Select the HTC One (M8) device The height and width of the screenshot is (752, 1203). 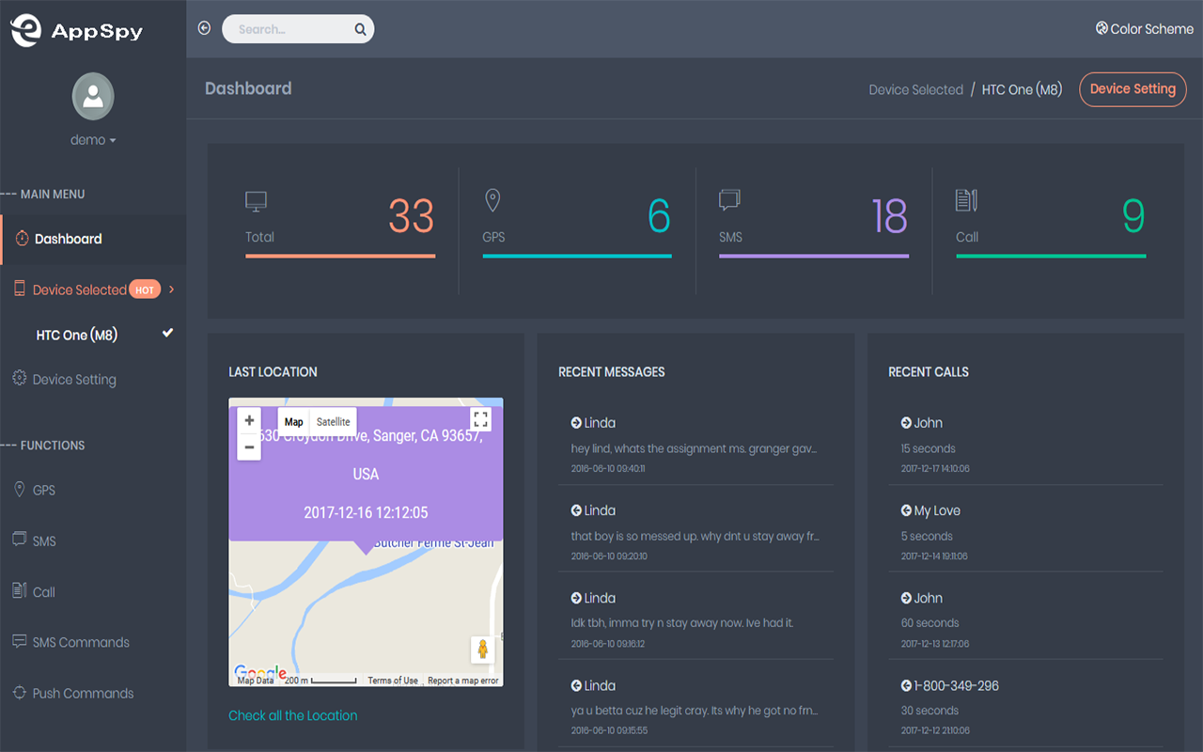tap(77, 335)
